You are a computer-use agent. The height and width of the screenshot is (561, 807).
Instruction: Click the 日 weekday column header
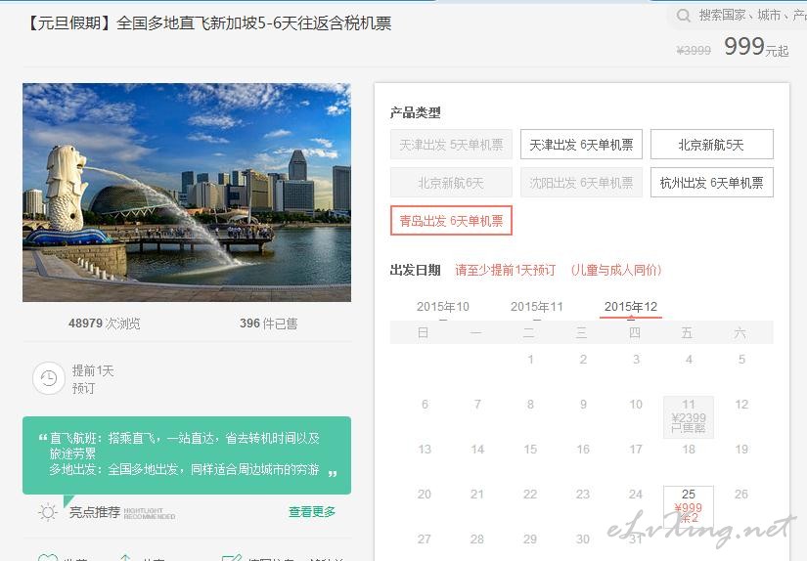tap(423, 333)
